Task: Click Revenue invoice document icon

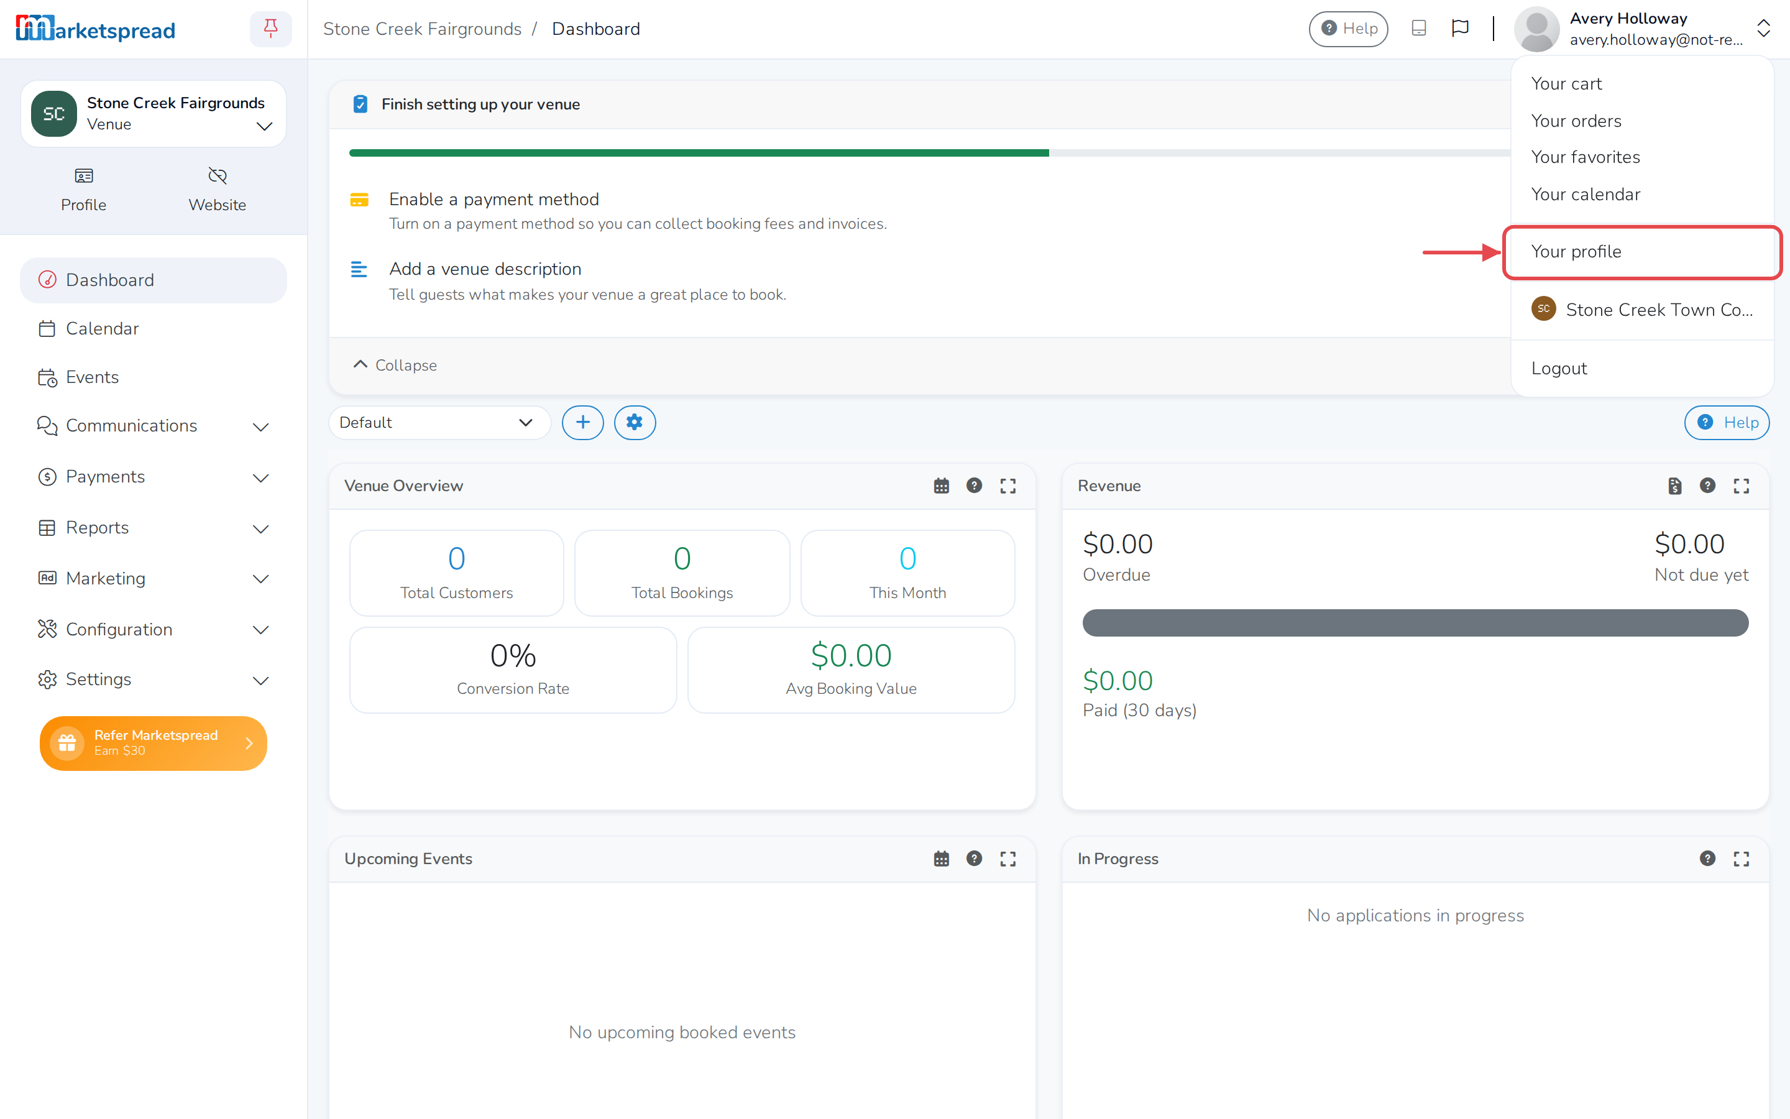Action: [x=1674, y=486]
